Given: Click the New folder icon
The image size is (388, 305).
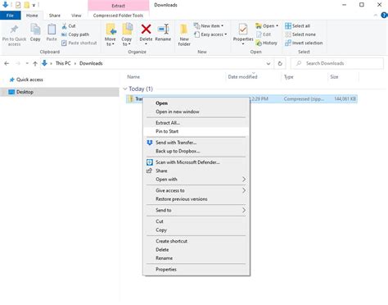Looking at the screenshot, I should pyautogui.click(x=184, y=30).
